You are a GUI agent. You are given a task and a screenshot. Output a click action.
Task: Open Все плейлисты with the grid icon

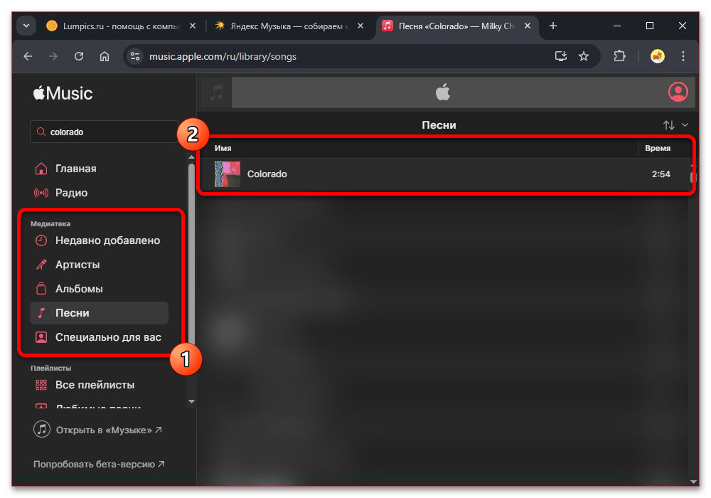(x=88, y=384)
